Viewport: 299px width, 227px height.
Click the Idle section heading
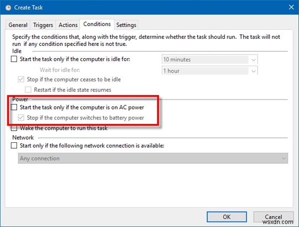pyautogui.click(x=17, y=51)
